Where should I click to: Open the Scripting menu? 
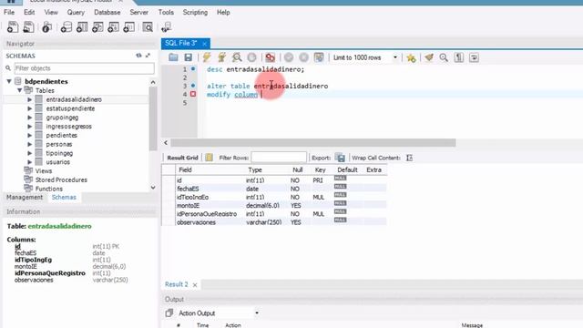(x=195, y=12)
